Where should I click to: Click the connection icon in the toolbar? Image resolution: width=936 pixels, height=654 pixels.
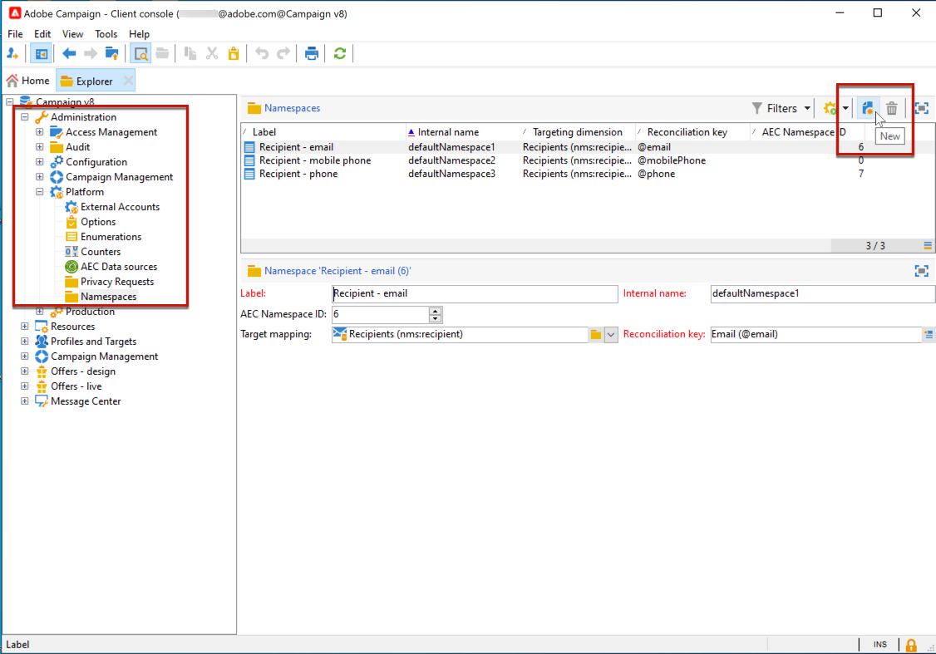click(12, 54)
